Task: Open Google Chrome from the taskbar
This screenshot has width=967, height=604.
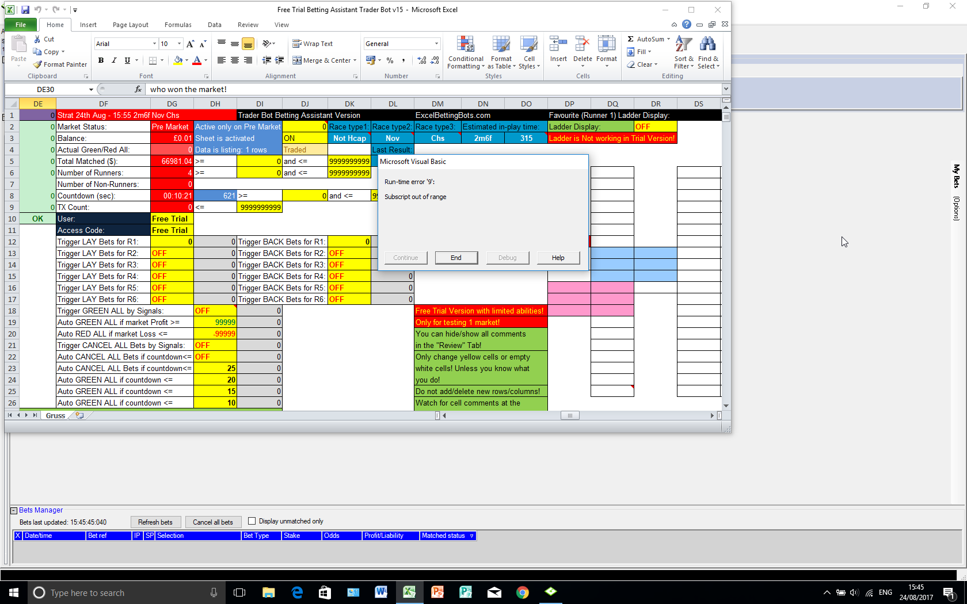Action: 523,592
